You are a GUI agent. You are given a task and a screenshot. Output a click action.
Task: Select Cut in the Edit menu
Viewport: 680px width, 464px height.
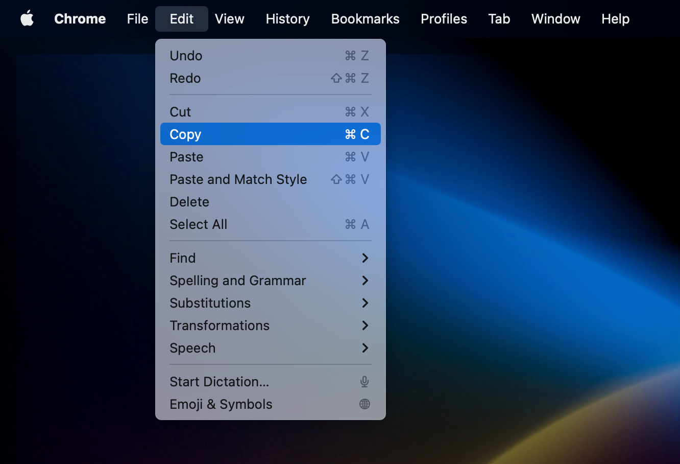point(271,112)
